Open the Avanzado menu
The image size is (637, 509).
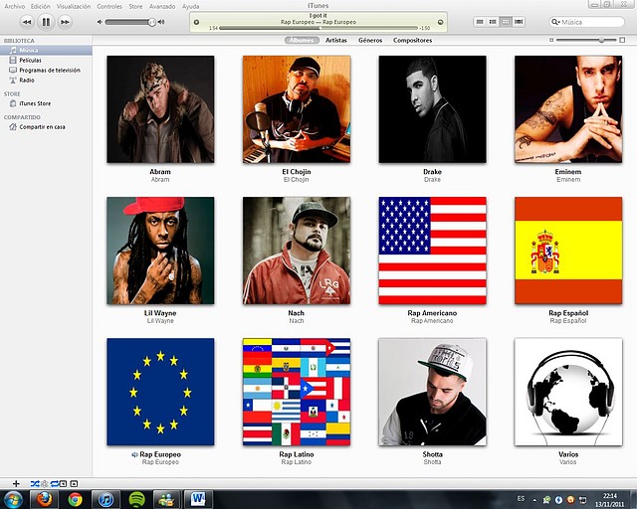coord(162,7)
